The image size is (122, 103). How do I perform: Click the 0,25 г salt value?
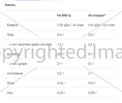[61, 93]
